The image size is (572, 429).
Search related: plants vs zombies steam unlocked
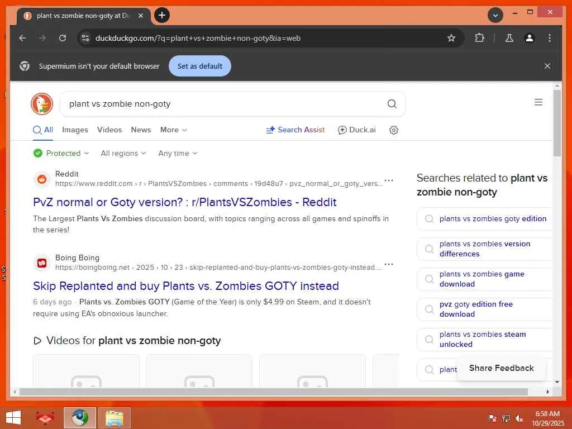tap(484, 340)
